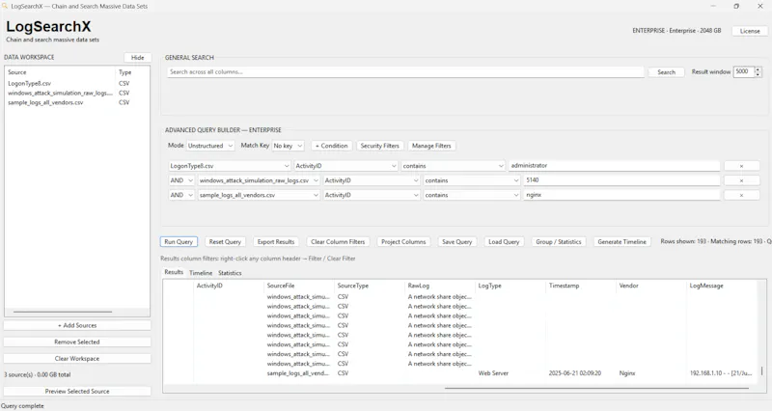Open the License dialog

click(750, 31)
